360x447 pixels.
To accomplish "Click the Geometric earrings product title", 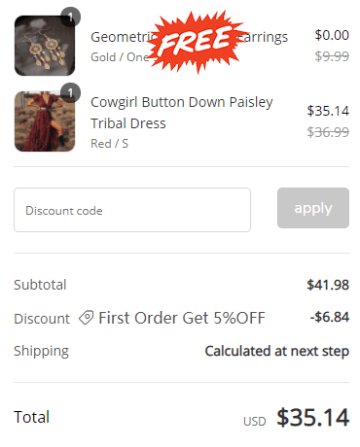I will [189, 37].
